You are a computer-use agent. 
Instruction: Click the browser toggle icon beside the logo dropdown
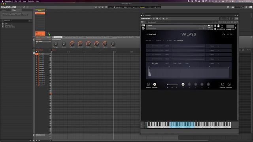coord(24,7)
